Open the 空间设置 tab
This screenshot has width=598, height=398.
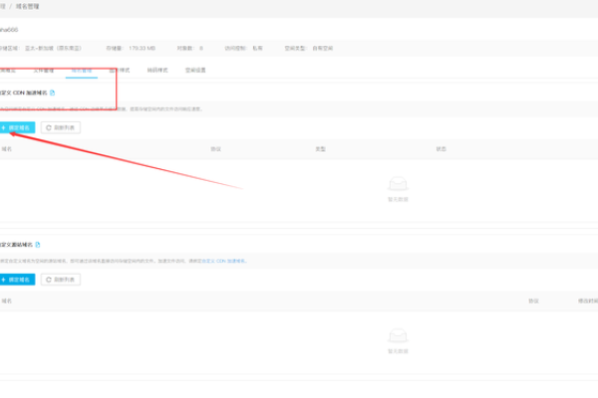click(x=195, y=71)
